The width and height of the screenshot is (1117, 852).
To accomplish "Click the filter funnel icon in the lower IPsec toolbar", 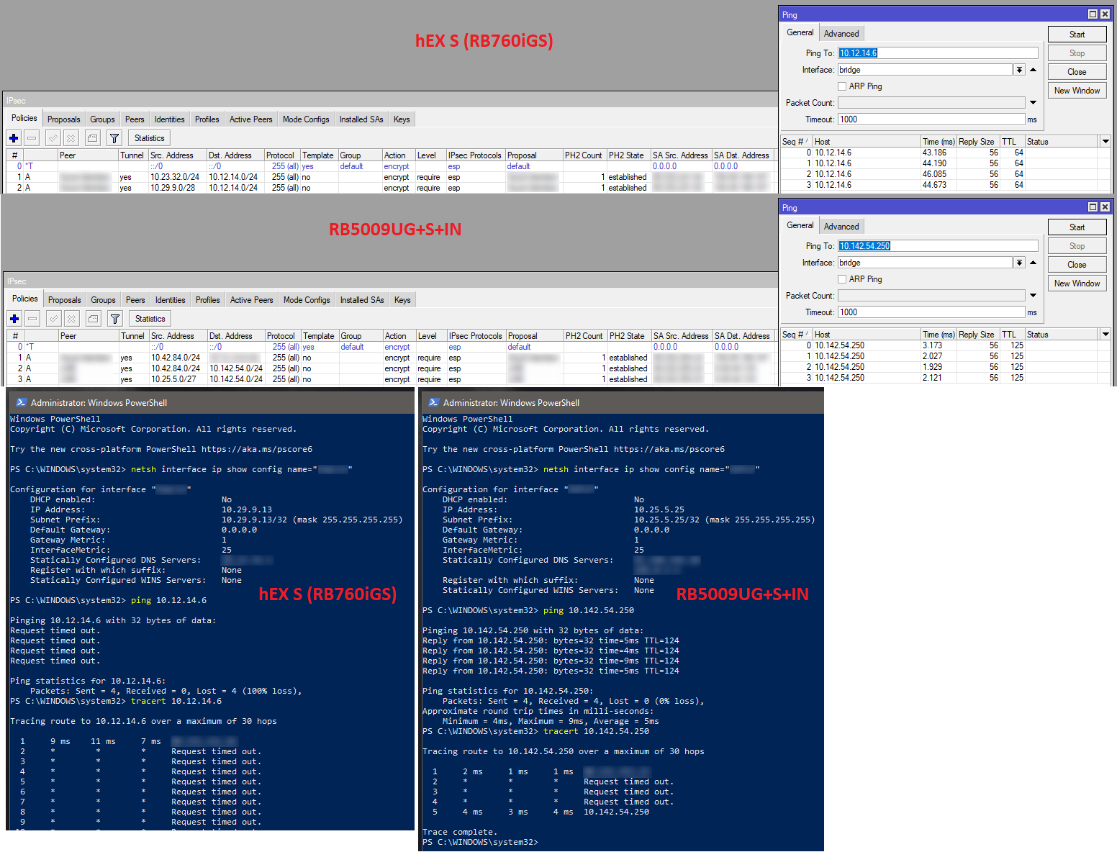I will (x=115, y=319).
